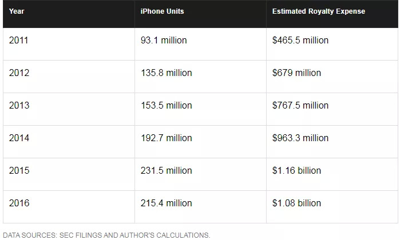400x240 pixels.
Task: Click the 153.5 million units cell
Action: (166, 106)
